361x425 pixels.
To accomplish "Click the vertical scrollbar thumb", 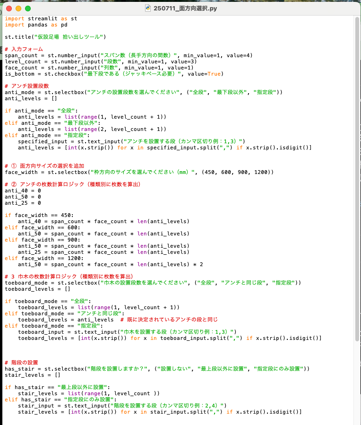I will pos(357,179).
